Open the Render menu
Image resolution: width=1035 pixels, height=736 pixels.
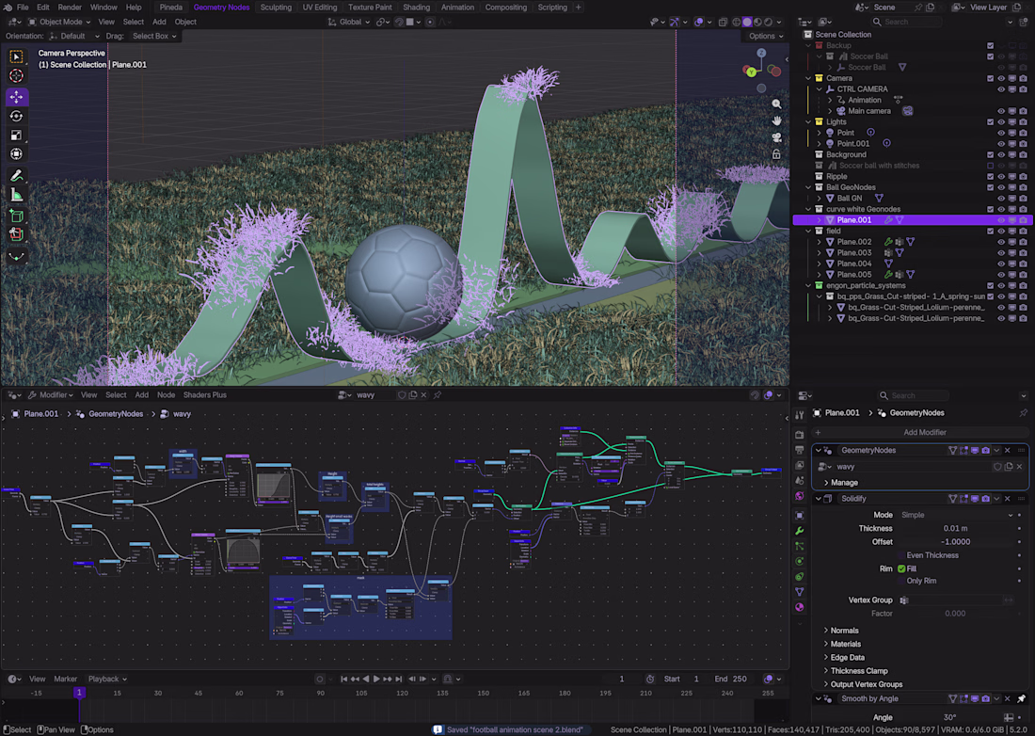click(x=70, y=8)
